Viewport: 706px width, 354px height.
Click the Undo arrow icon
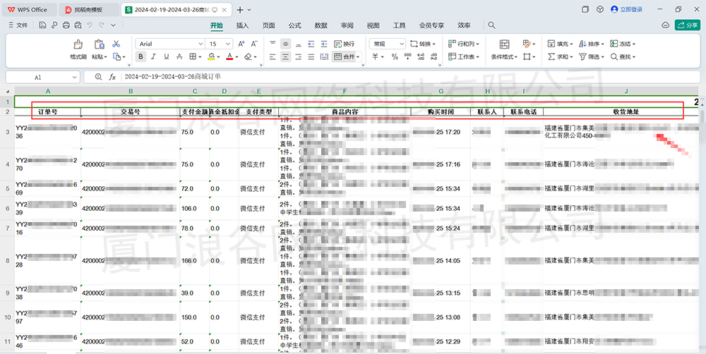(x=90, y=25)
